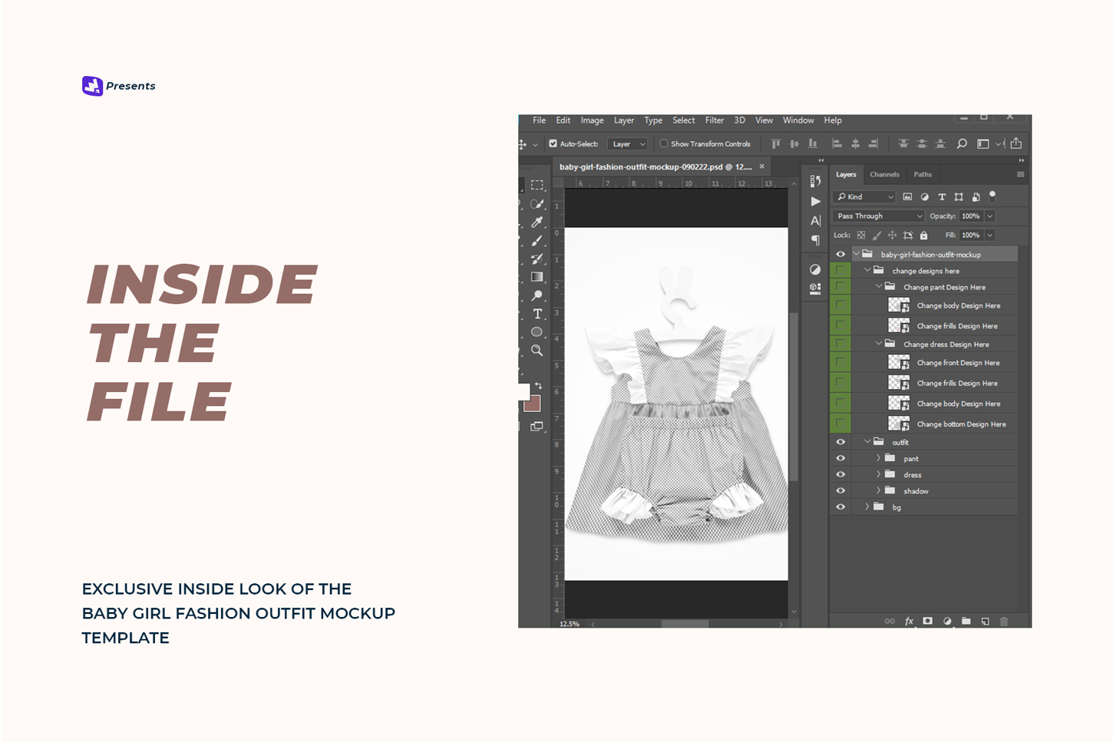This screenshot has height=742, width=1113.
Task: Open the Filter menu
Action: [x=714, y=120]
